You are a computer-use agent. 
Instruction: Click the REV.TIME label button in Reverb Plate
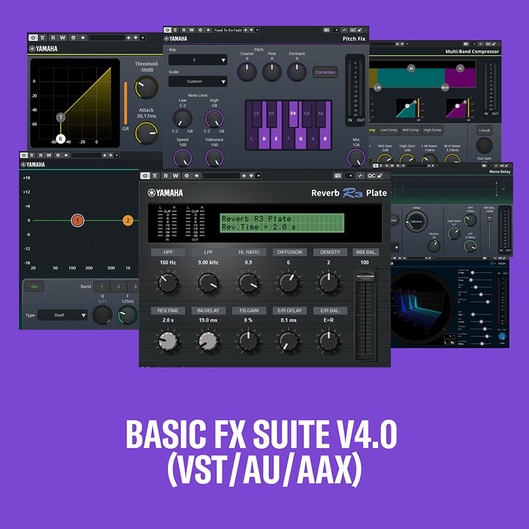tap(168, 310)
